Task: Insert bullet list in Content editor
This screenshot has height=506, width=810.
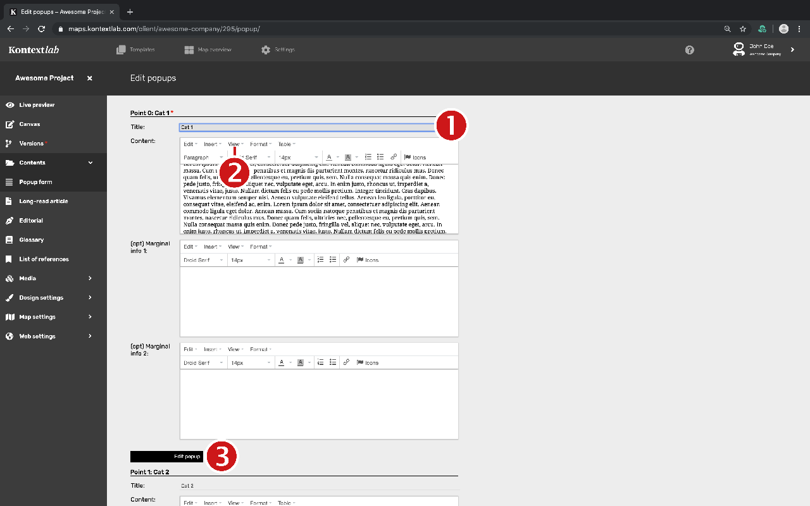Action: pyautogui.click(x=380, y=157)
